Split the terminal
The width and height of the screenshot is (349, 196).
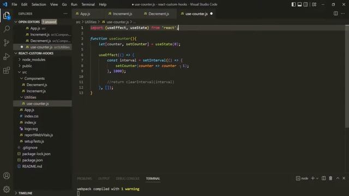(323, 178)
